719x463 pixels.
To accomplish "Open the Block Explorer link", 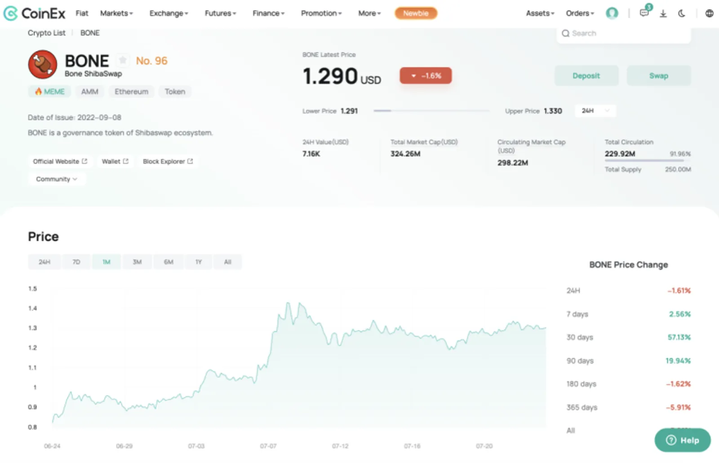I will coord(168,161).
